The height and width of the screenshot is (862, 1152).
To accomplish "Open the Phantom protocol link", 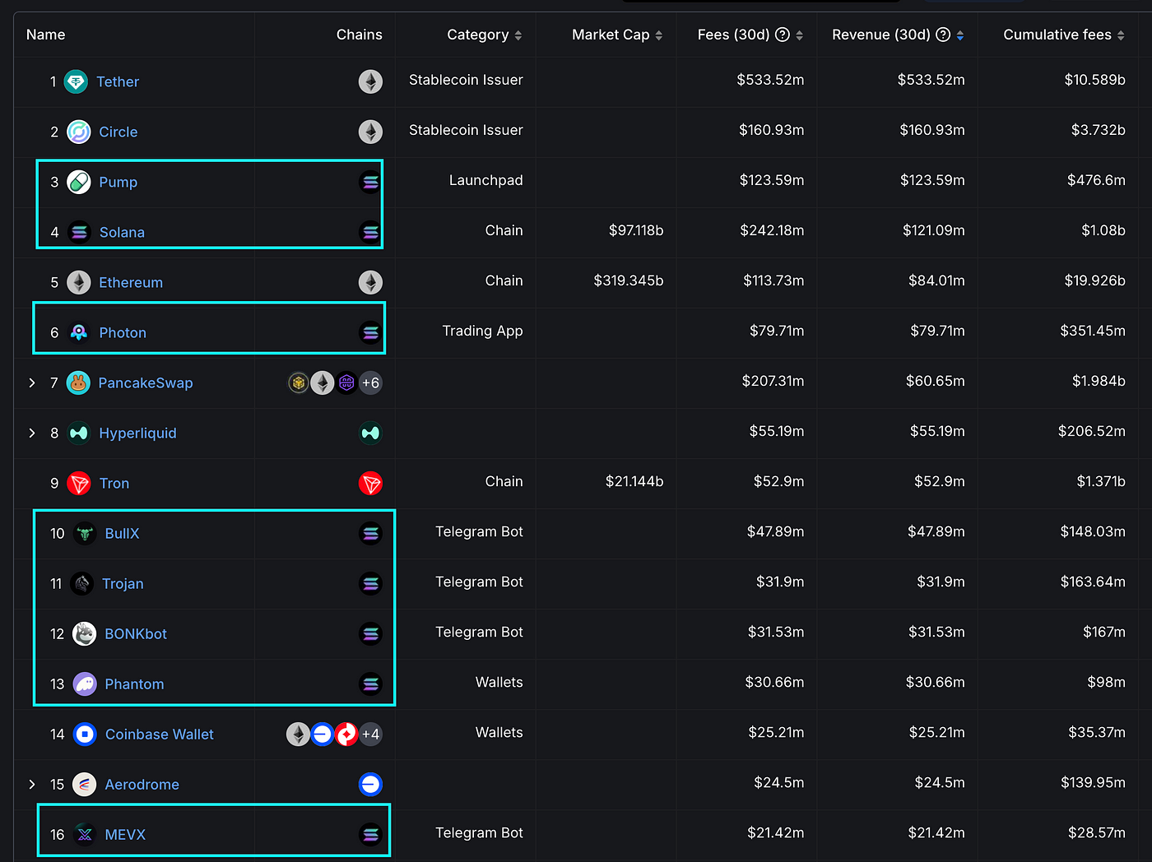I will [x=134, y=684].
